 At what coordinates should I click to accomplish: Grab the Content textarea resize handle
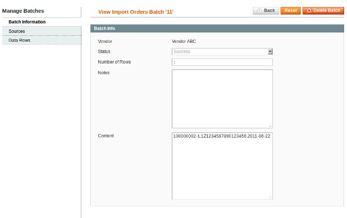271,197
